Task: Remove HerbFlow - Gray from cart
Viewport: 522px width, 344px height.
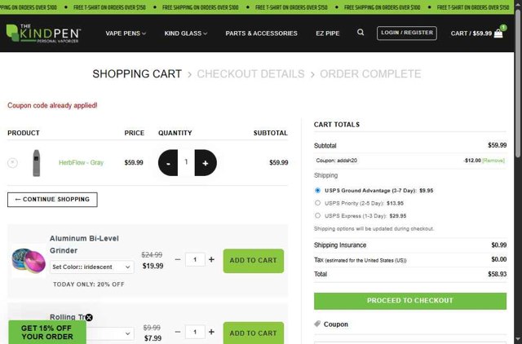Action: click(13, 163)
